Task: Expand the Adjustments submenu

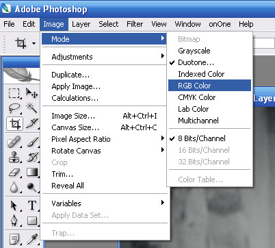Action: pyautogui.click(x=104, y=57)
